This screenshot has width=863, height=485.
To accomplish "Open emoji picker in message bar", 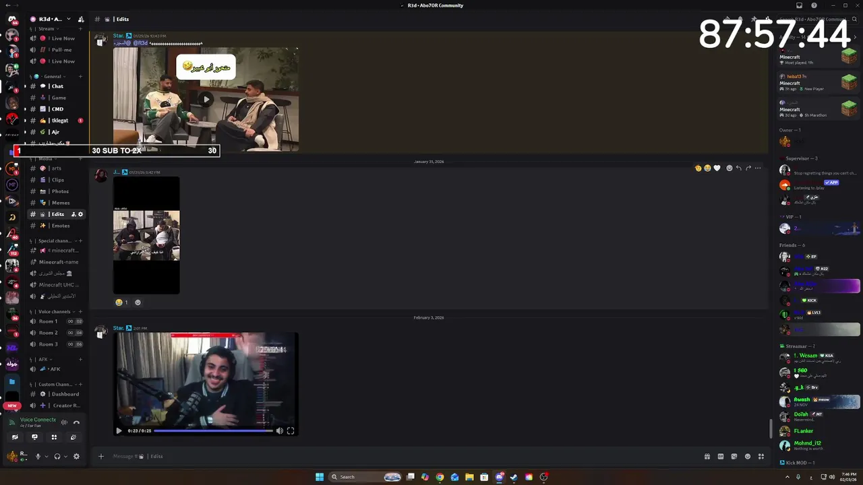I will [x=748, y=456].
